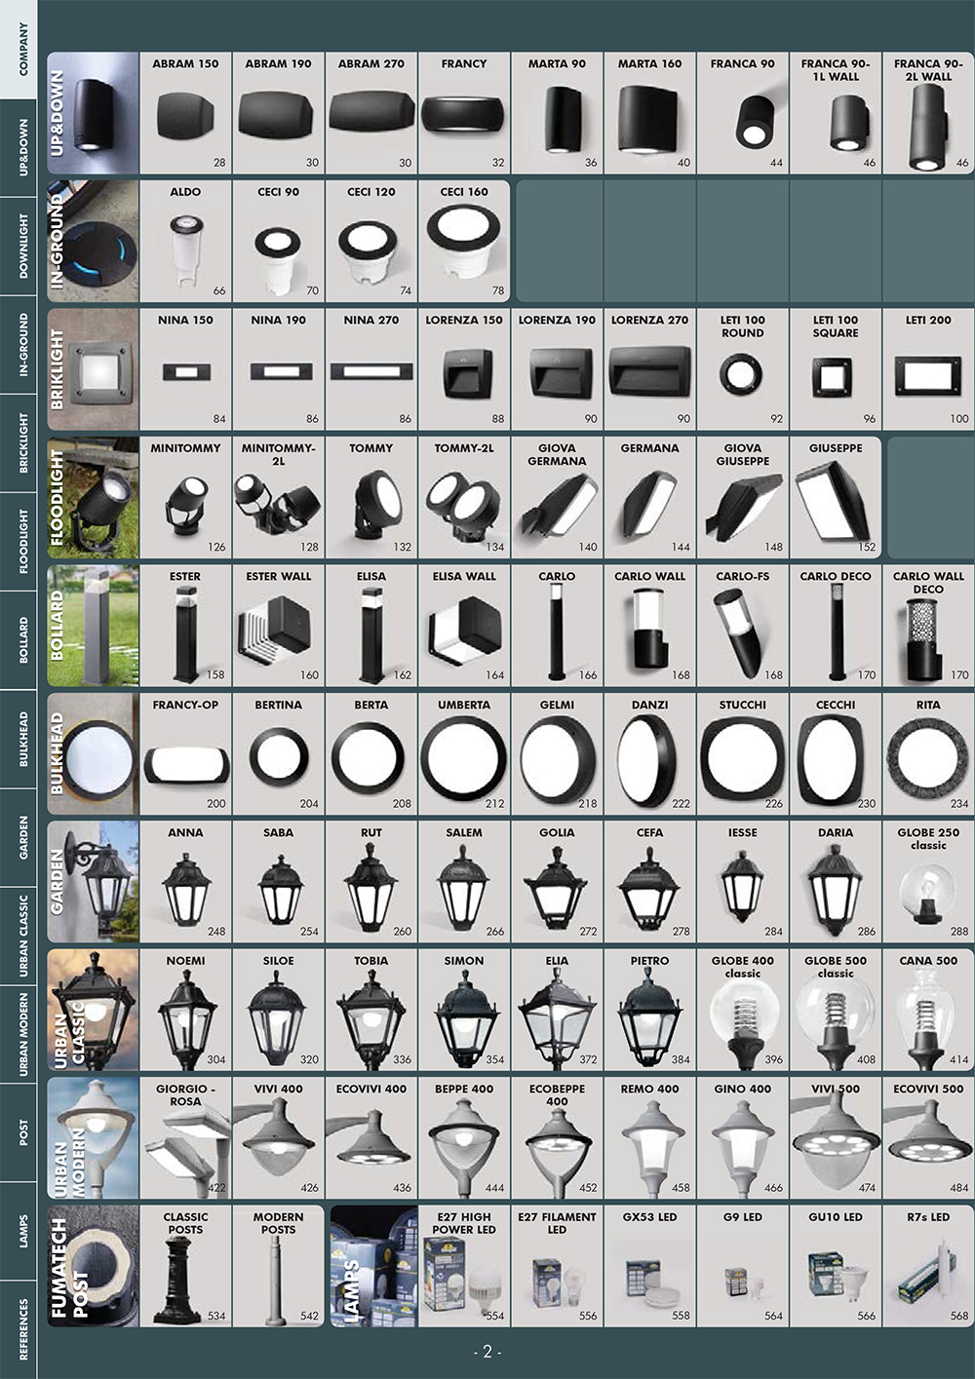This screenshot has width=975, height=1379.
Task: Click the page indicator - 2 -
Action: point(487,1353)
